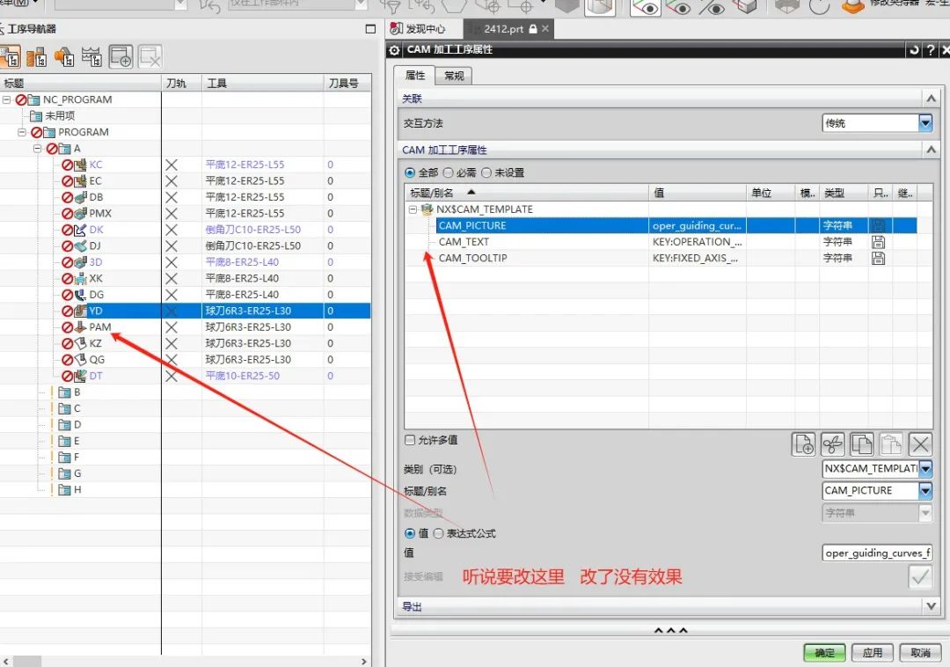Click the DK chamfer operation icon
The width and height of the screenshot is (950, 667).
point(80,230)
